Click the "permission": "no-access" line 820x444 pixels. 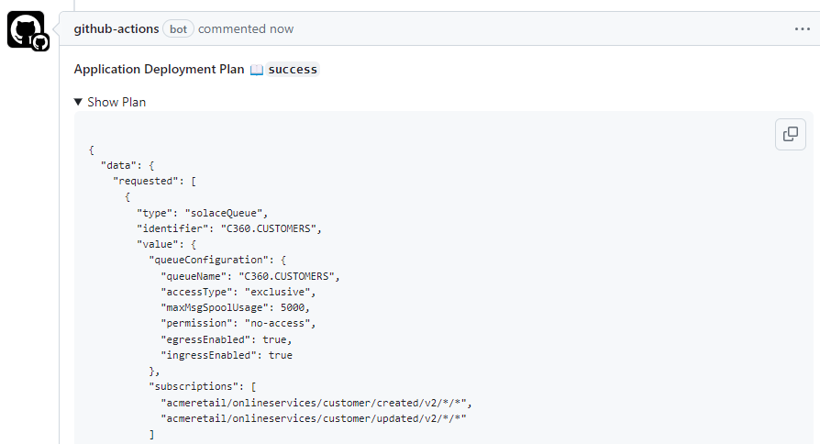pos(238,323)
